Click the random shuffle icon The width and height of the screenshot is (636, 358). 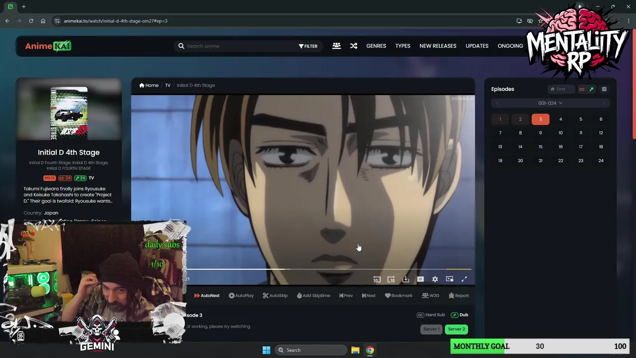(353, 46)
